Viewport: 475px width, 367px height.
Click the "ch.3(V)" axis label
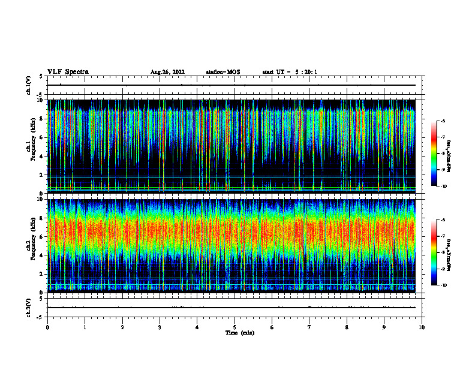tap(29, 308)
